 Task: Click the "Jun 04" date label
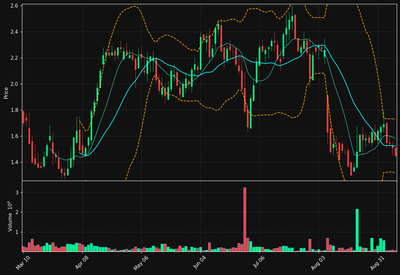pos(200,263)
